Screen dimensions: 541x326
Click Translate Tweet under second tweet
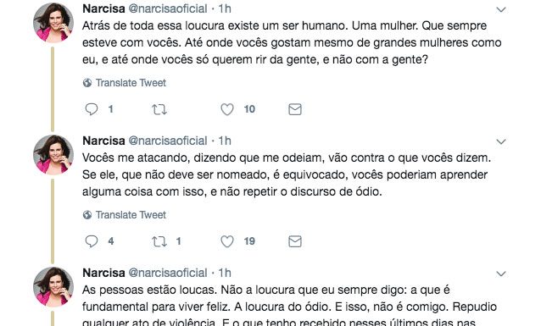(x=131, y=215)
